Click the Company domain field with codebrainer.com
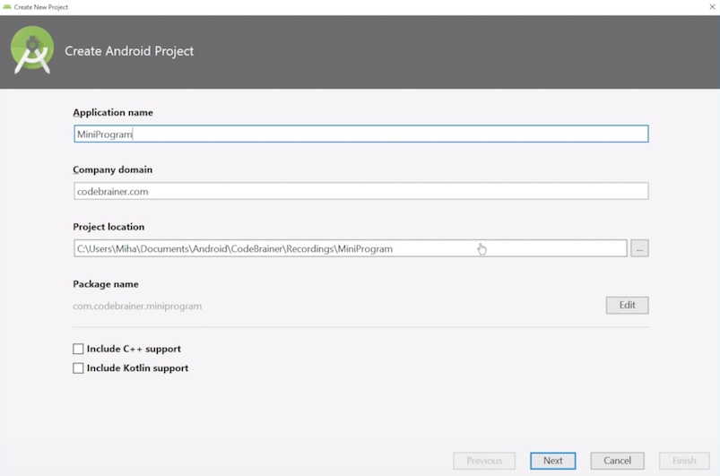 click(x=361, y=191)
